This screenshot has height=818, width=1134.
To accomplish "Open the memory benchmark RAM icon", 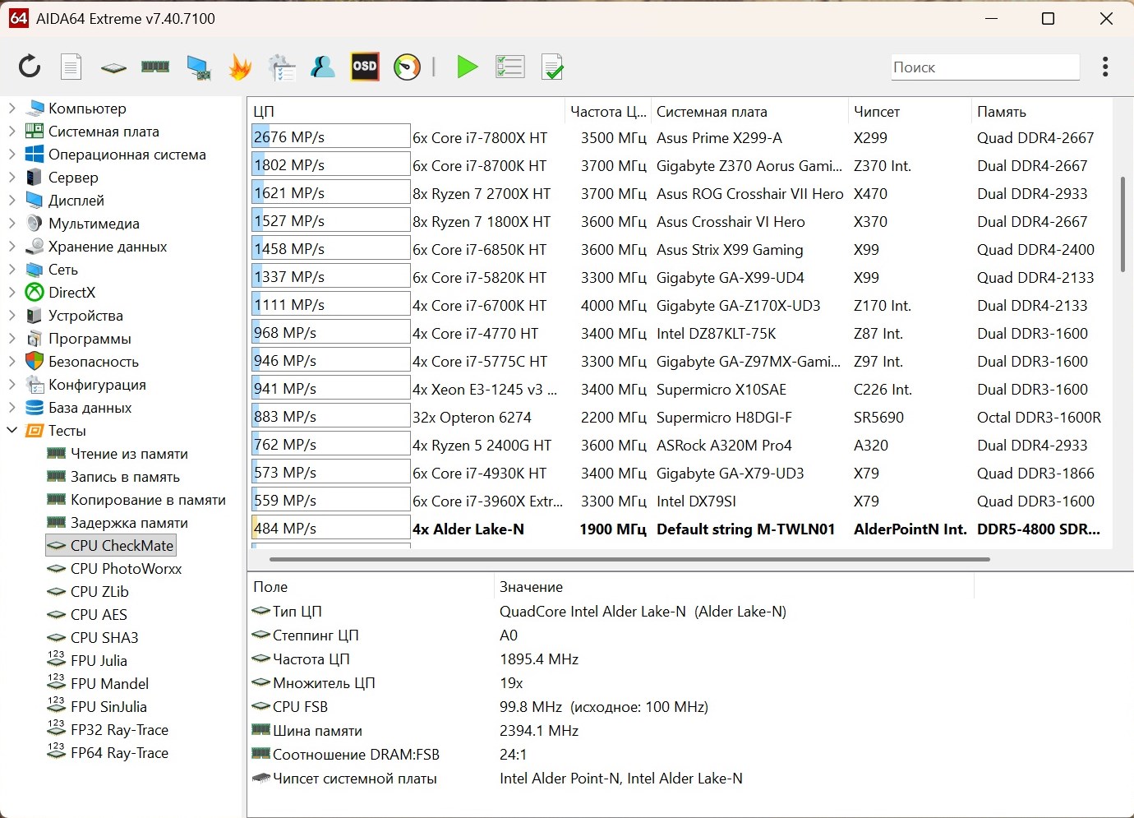I will [x=154, y=67].
